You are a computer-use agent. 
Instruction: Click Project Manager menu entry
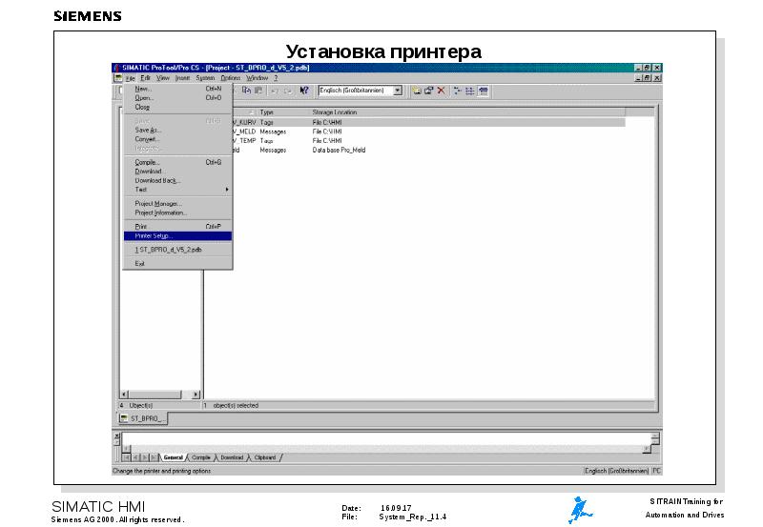coord(158,203)
